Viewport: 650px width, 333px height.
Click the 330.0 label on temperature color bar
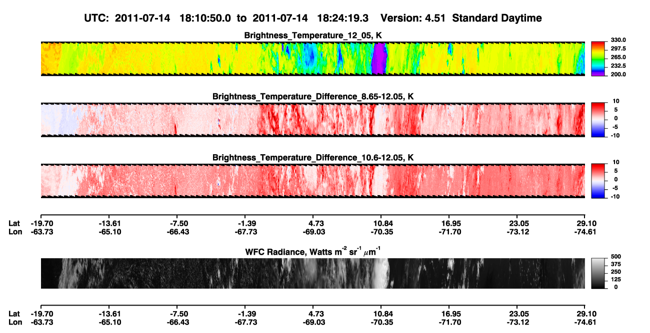coord(618,40)
